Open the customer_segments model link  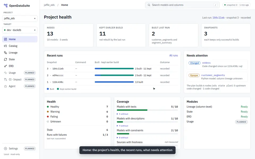(213, 75)
